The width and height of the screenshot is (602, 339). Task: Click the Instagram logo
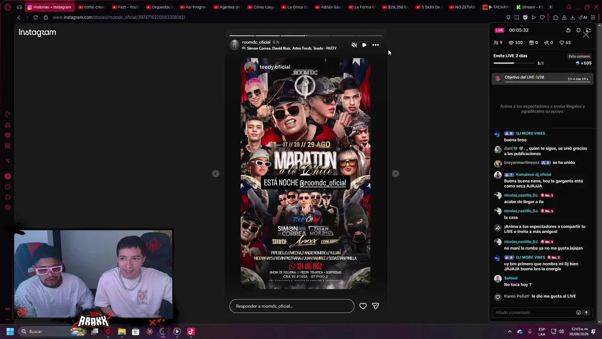pos(37,32)
